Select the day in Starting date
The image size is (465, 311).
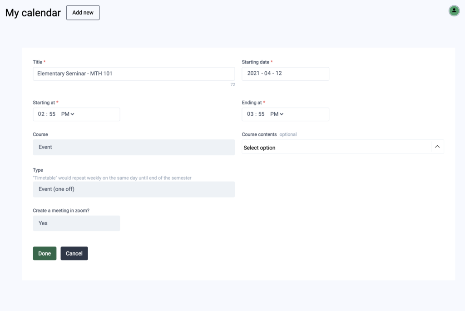pos(278,74)
